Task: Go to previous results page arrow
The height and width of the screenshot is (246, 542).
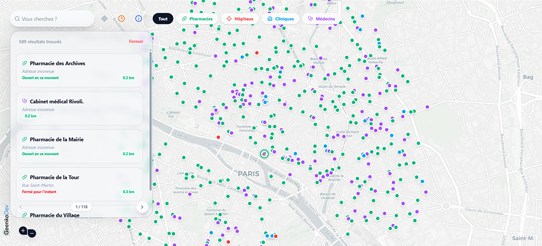Action: (20, 207)
